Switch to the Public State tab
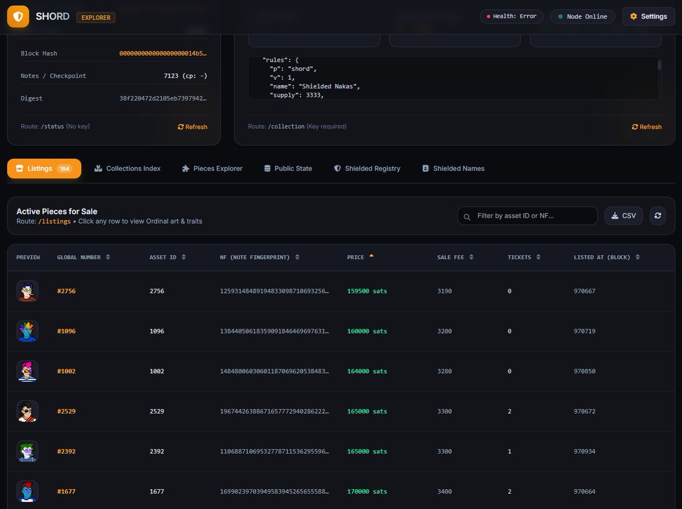 [288, 169]
